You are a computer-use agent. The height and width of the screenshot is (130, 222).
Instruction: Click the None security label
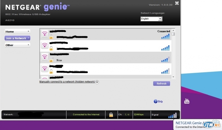pyautogui.click(x=59, y=60)
